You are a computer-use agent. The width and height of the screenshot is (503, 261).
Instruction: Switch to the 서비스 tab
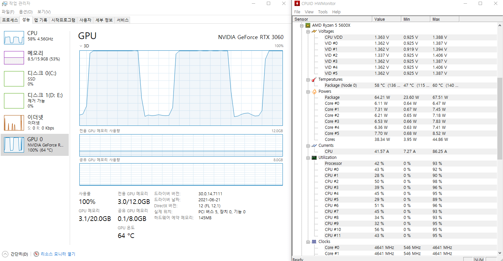122,20
